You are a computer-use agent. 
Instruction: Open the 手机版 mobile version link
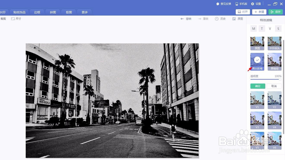(x=241, y=4)
